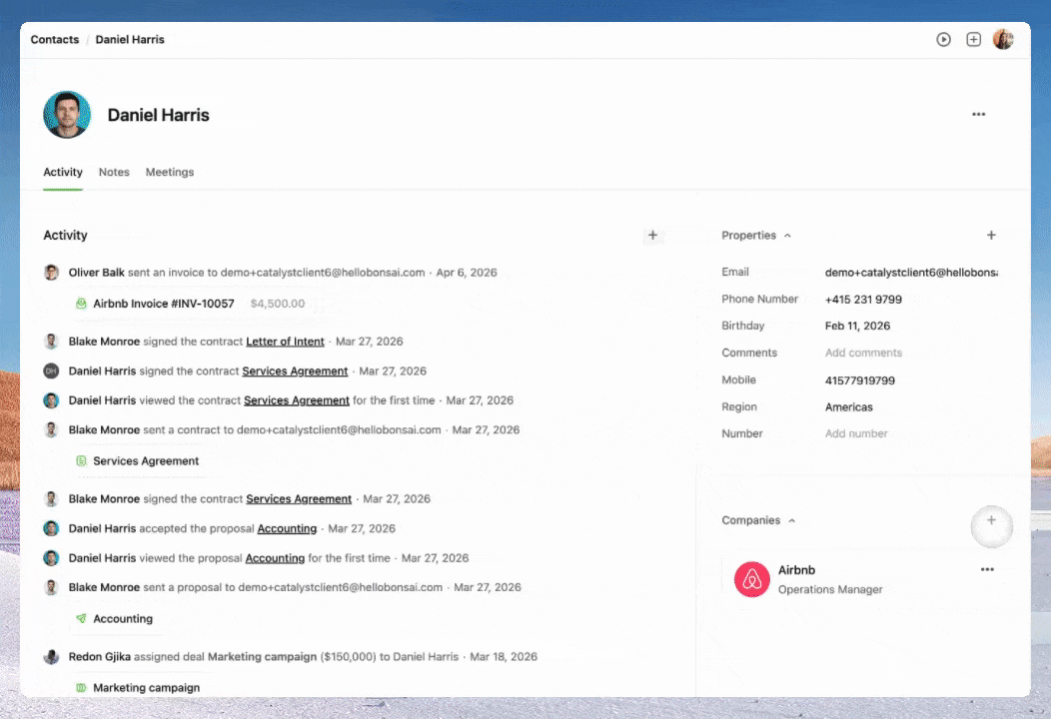The height and width of the screenshot is (719, 1051).
Task: Click Daniel Harris page title name
Action: point(158,115)
